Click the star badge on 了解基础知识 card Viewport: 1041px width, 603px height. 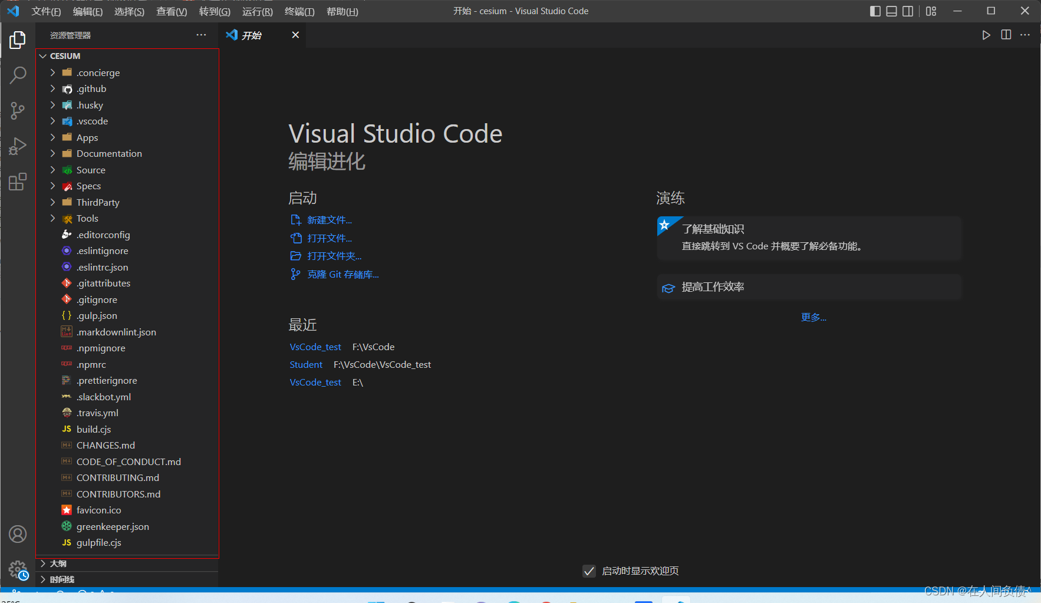click(x=664, y=225)
